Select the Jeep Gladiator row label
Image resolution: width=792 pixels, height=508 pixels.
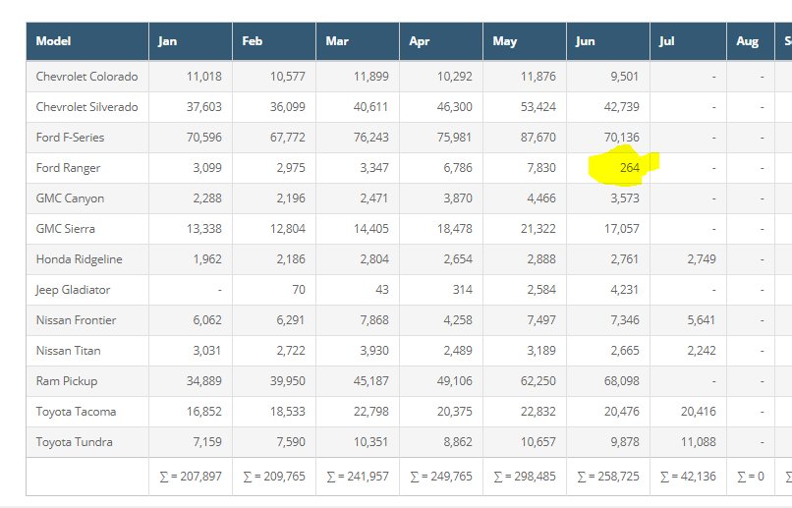click(73, 290)
